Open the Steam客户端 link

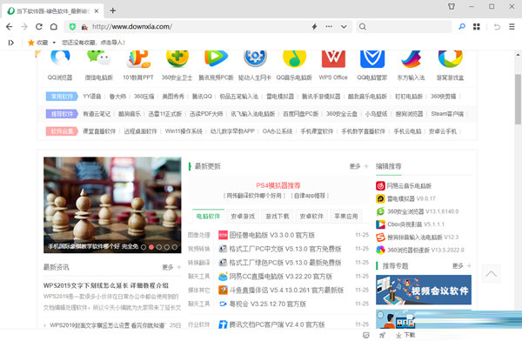pyautogui.click(x=447, y=114)
